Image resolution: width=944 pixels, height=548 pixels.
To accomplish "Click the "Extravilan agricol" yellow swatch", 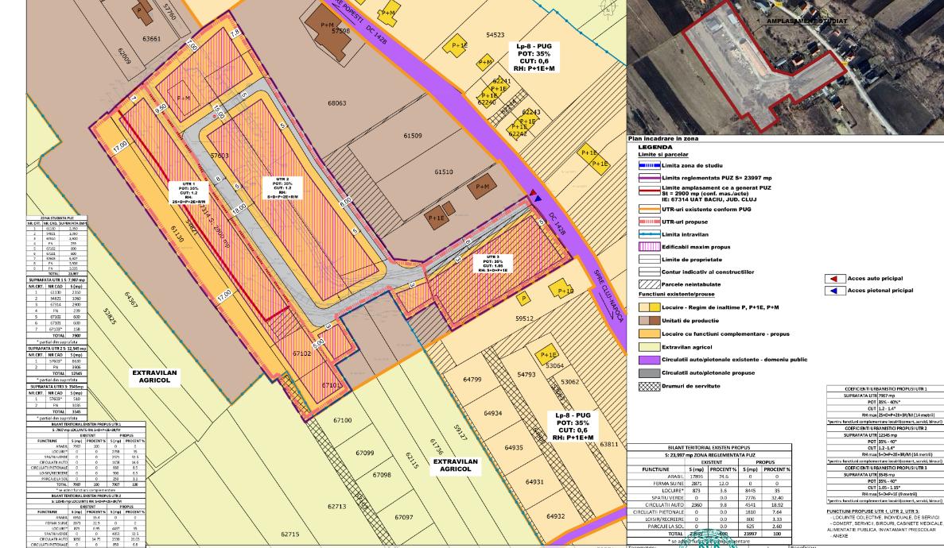I will coord(649,346).
